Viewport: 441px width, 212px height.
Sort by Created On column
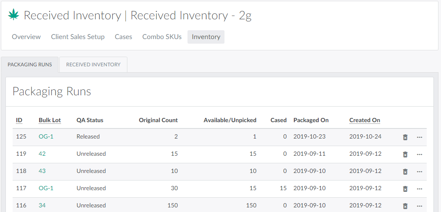pos(364,120)
